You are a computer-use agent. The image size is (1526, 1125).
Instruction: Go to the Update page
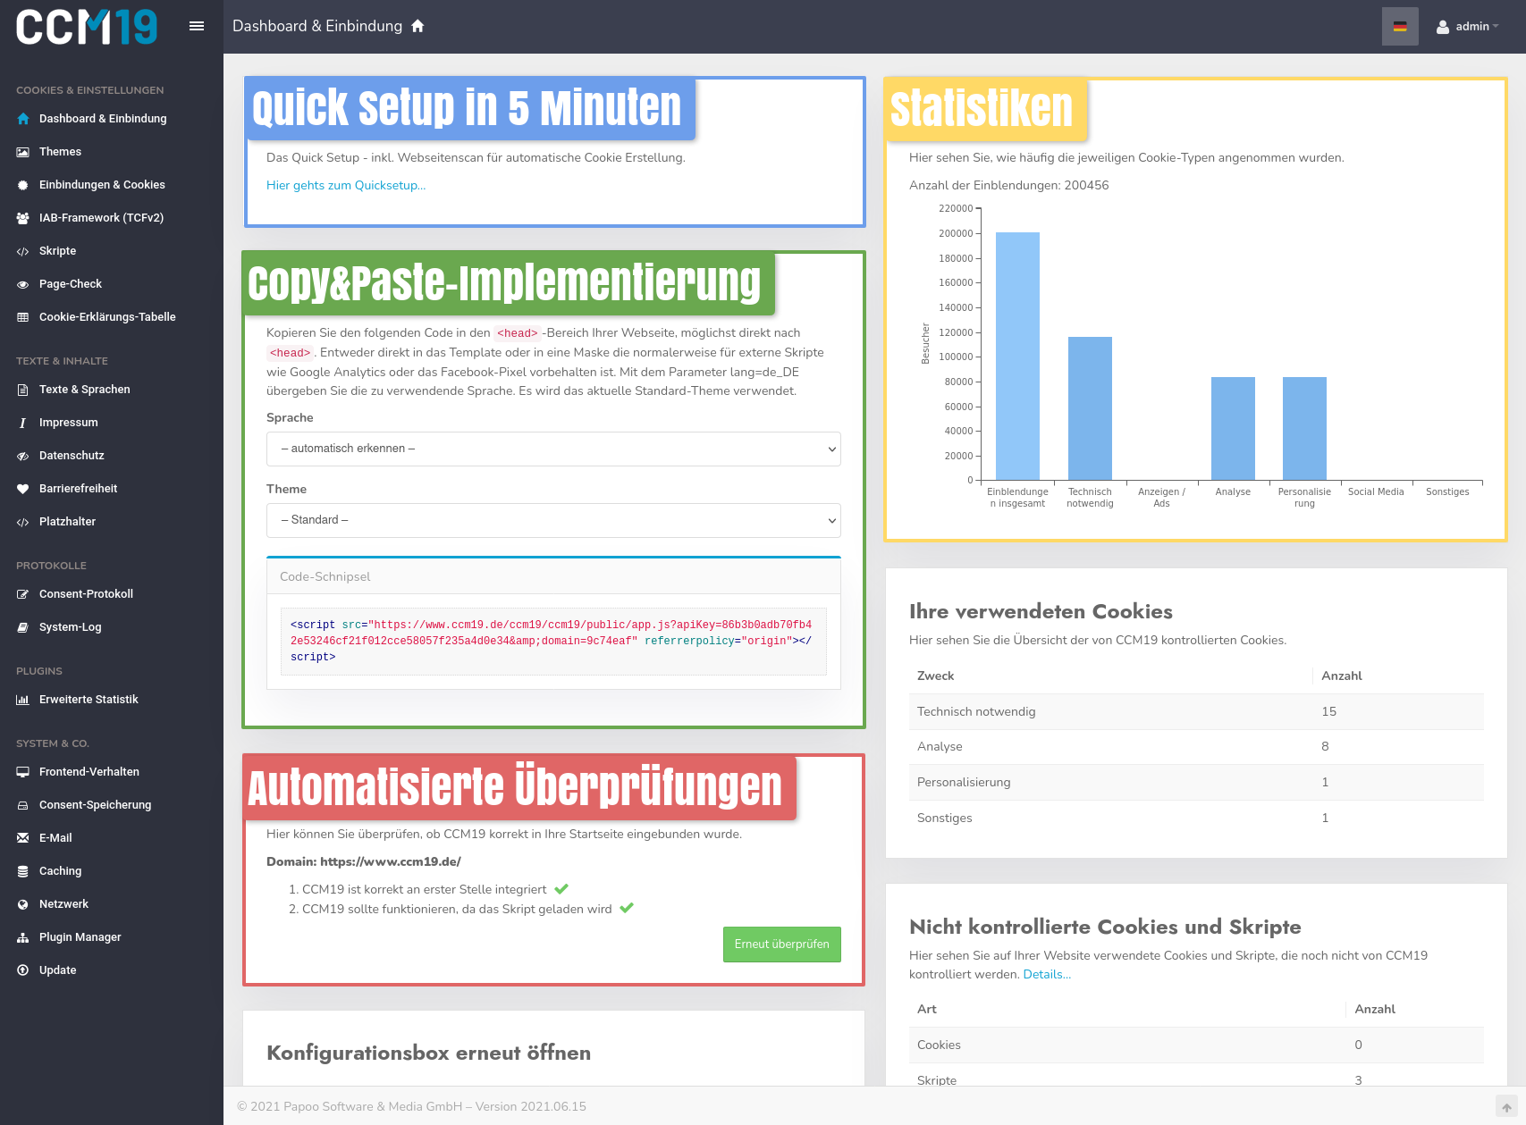(x=58, y=970)
